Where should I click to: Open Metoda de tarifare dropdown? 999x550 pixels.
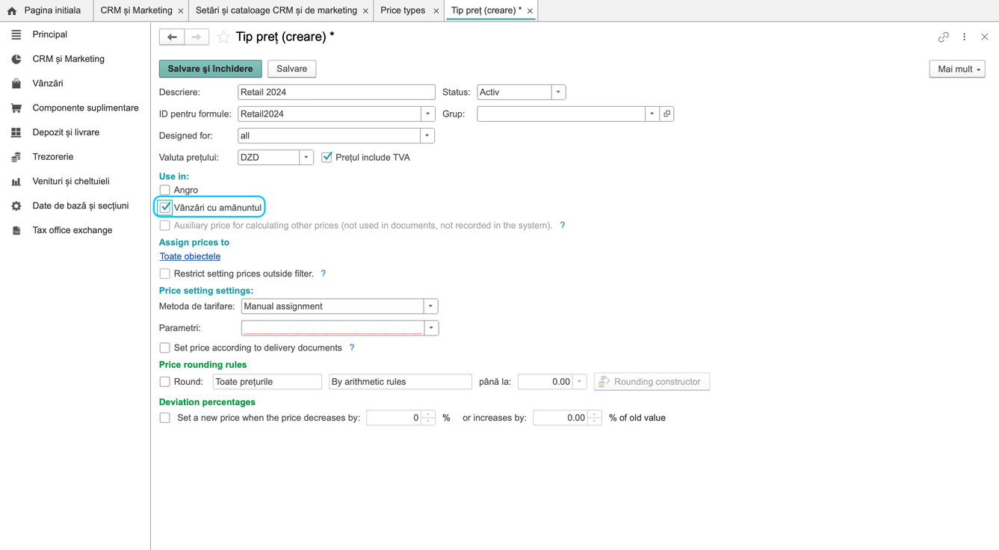[x=430, y=306]
